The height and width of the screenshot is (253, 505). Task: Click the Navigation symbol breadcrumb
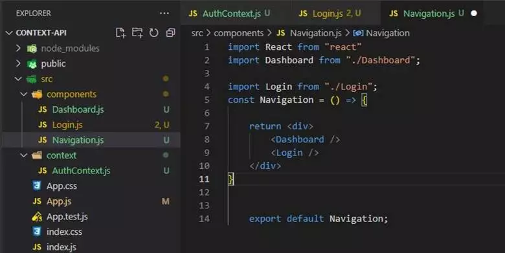(388, 33)
